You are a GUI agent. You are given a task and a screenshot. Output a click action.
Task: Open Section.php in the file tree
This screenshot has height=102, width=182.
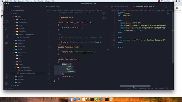[x=24, y=37]
